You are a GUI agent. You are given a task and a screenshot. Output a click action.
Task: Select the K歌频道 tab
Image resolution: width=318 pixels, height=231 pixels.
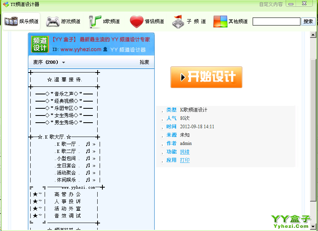click(x=104, y=21)
